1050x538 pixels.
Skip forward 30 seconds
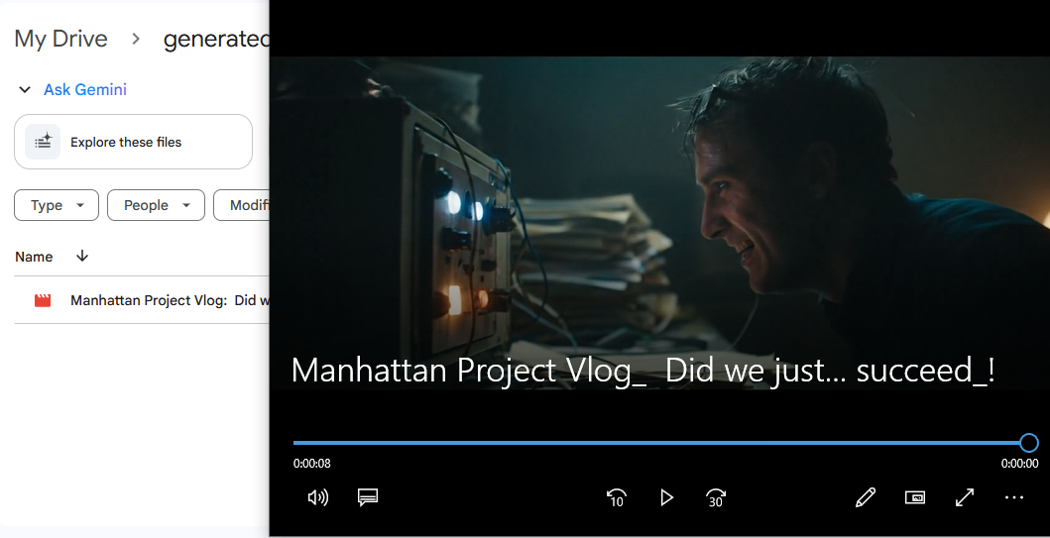(x=716, y=497)
